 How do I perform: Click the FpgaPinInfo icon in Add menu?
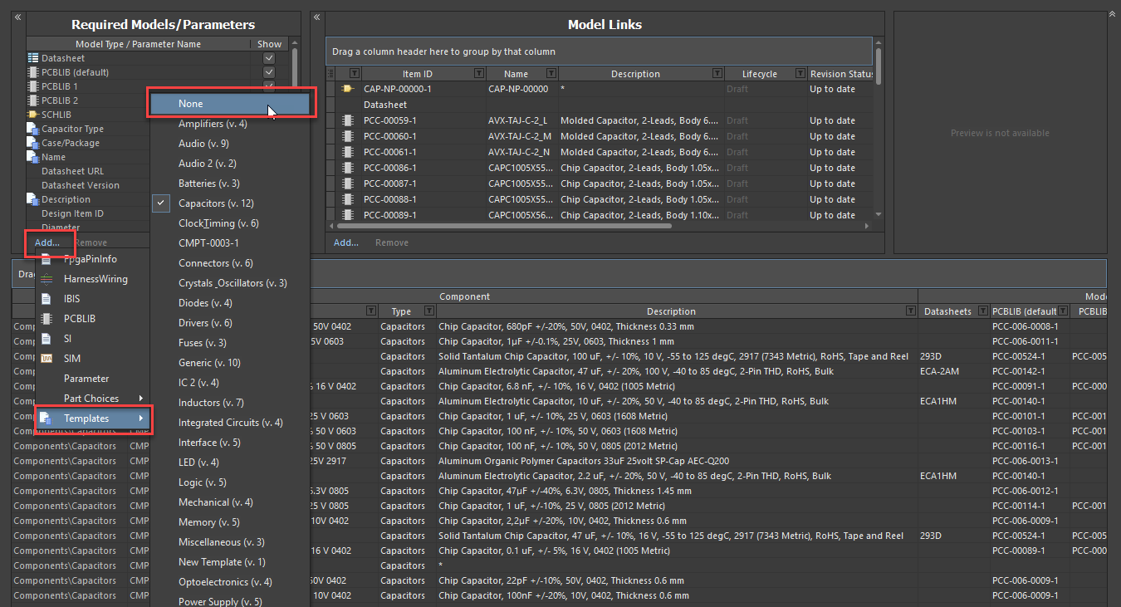coord(47,259)
